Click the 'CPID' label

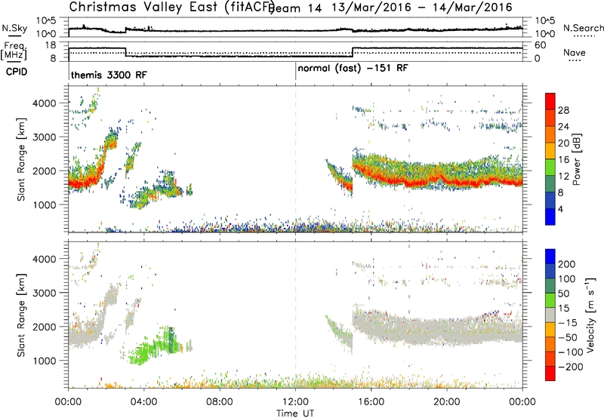pyautogui.click(x=17, y=72)
